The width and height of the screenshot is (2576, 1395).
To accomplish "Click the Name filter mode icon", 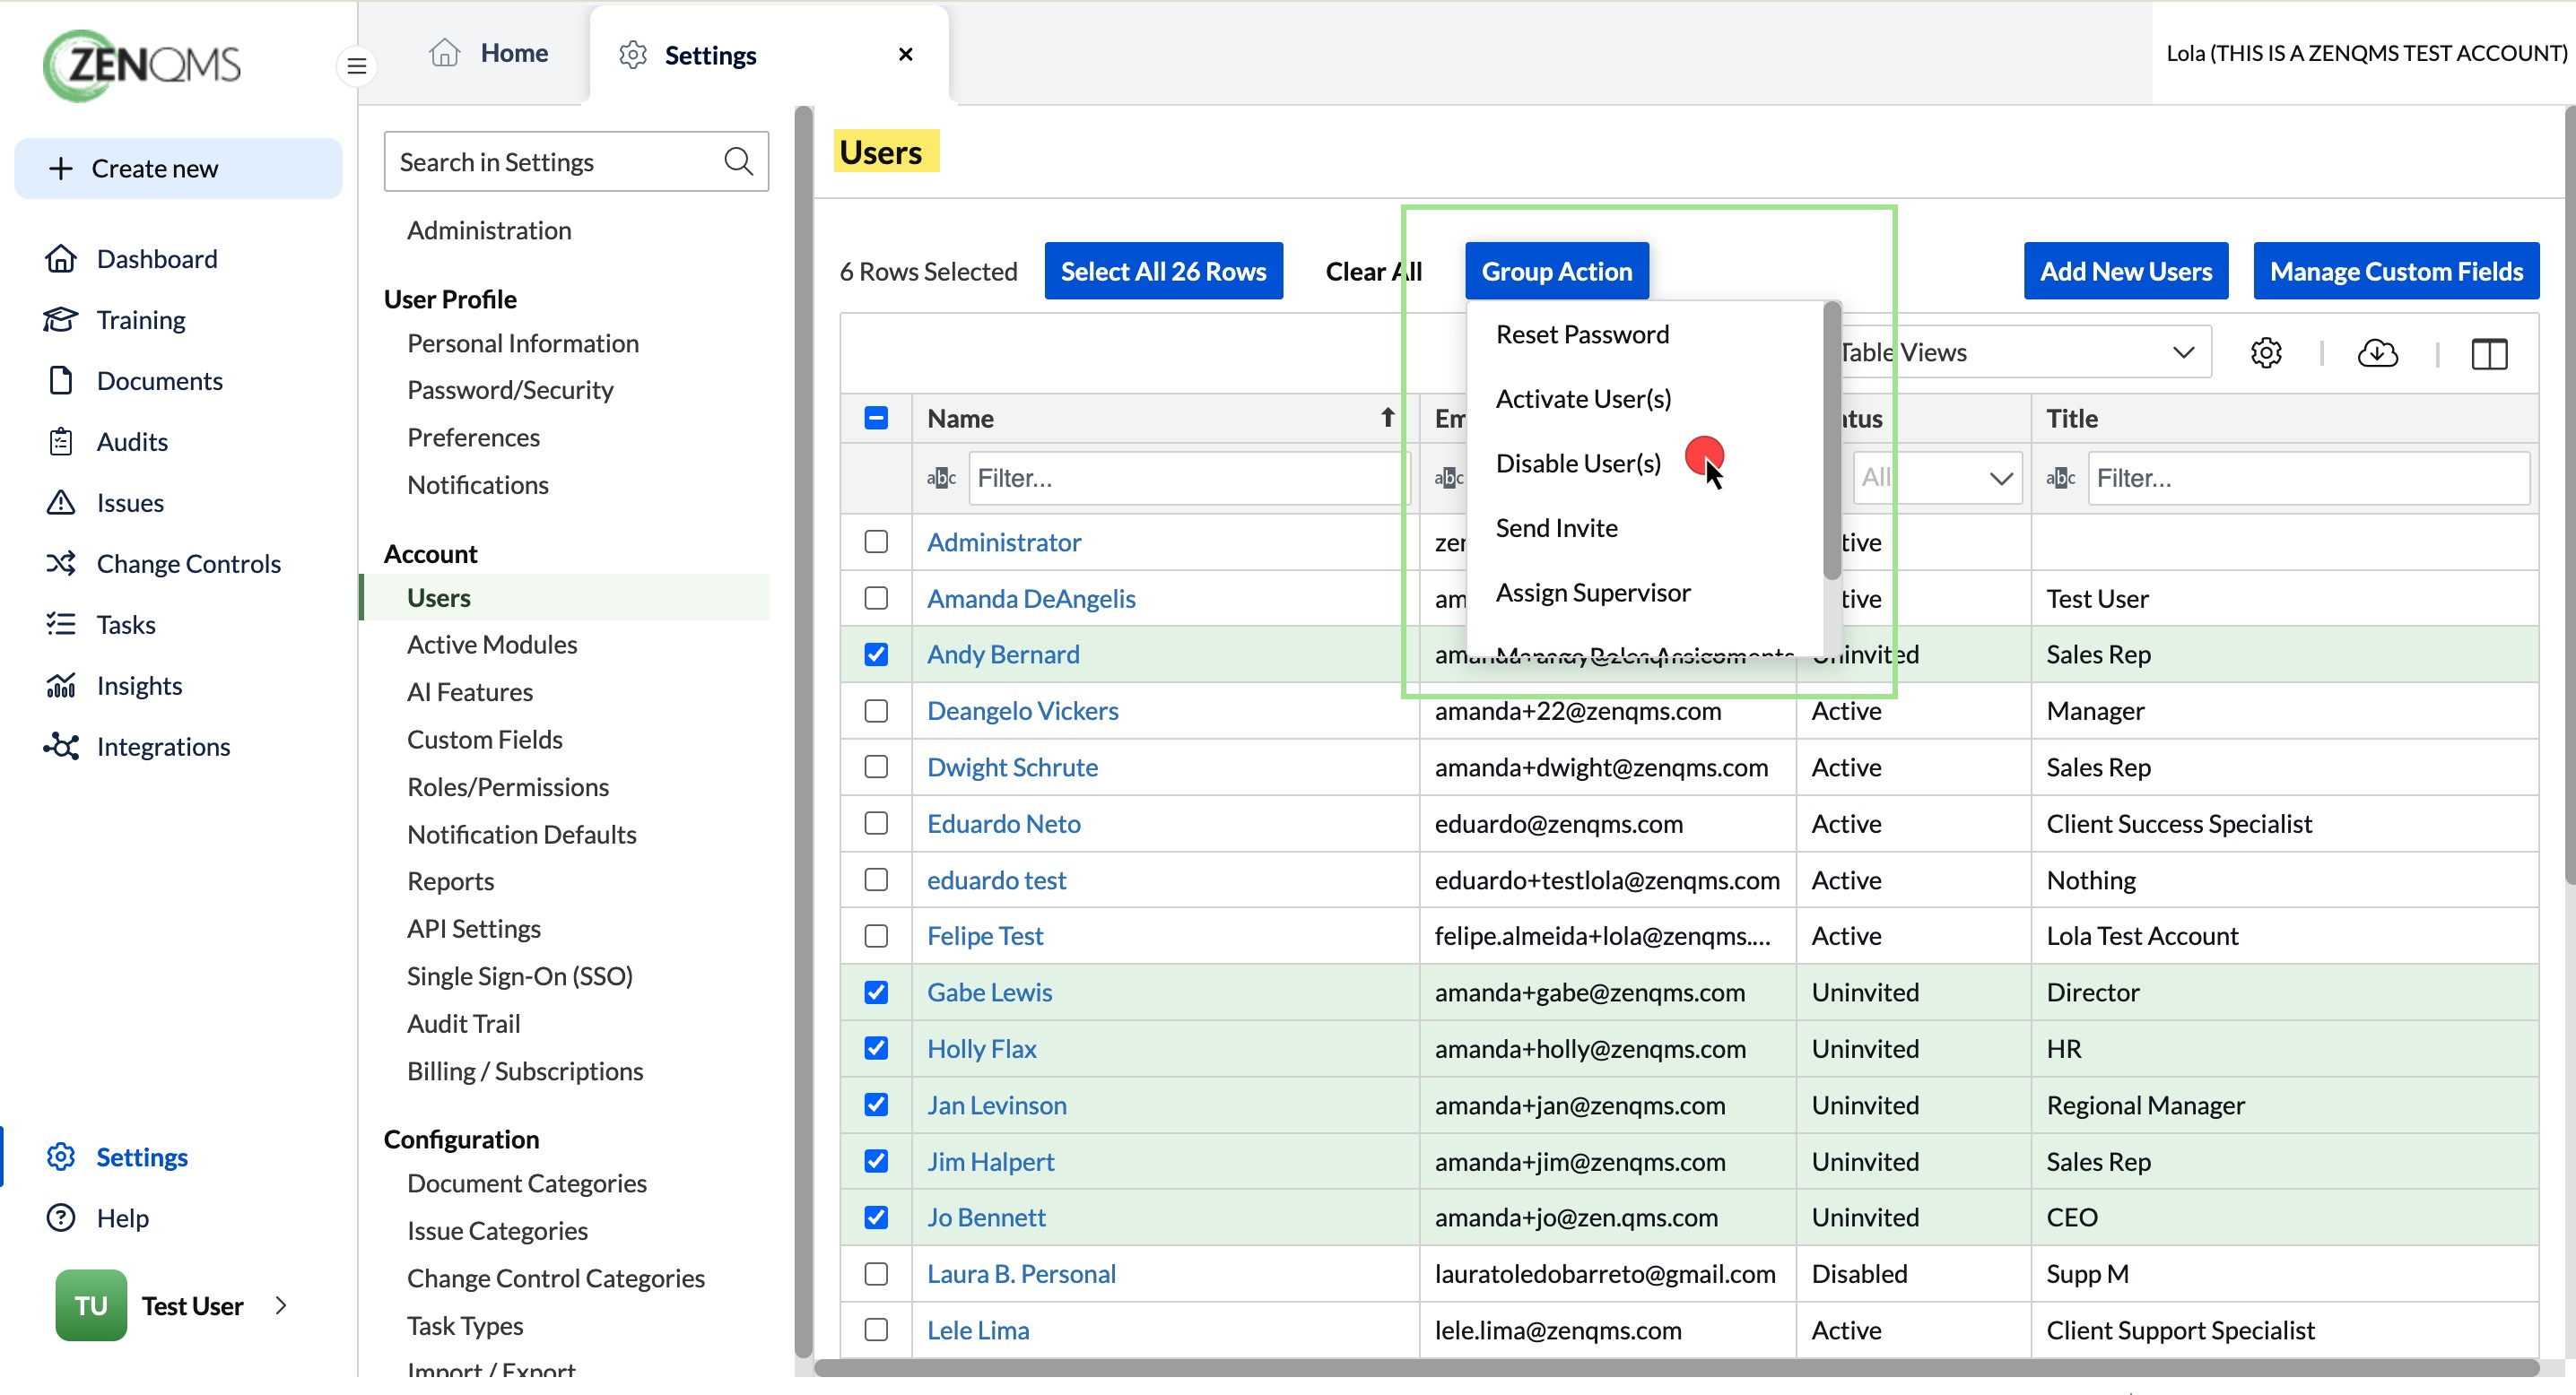I will pos(941,478).
